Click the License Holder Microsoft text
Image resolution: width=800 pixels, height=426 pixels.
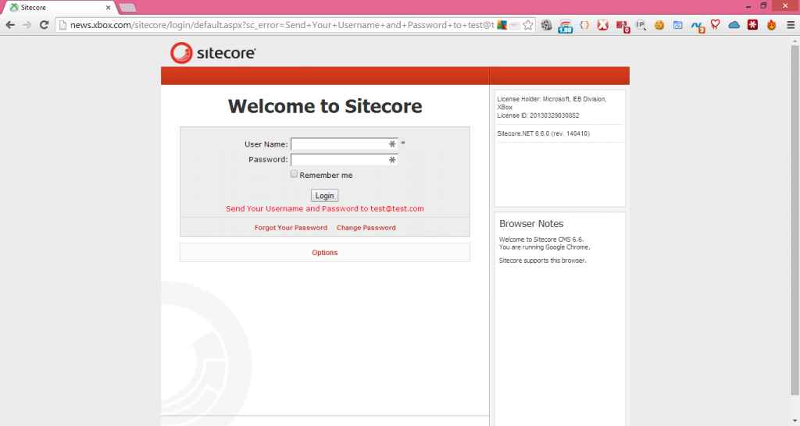[x=552, y=103]
